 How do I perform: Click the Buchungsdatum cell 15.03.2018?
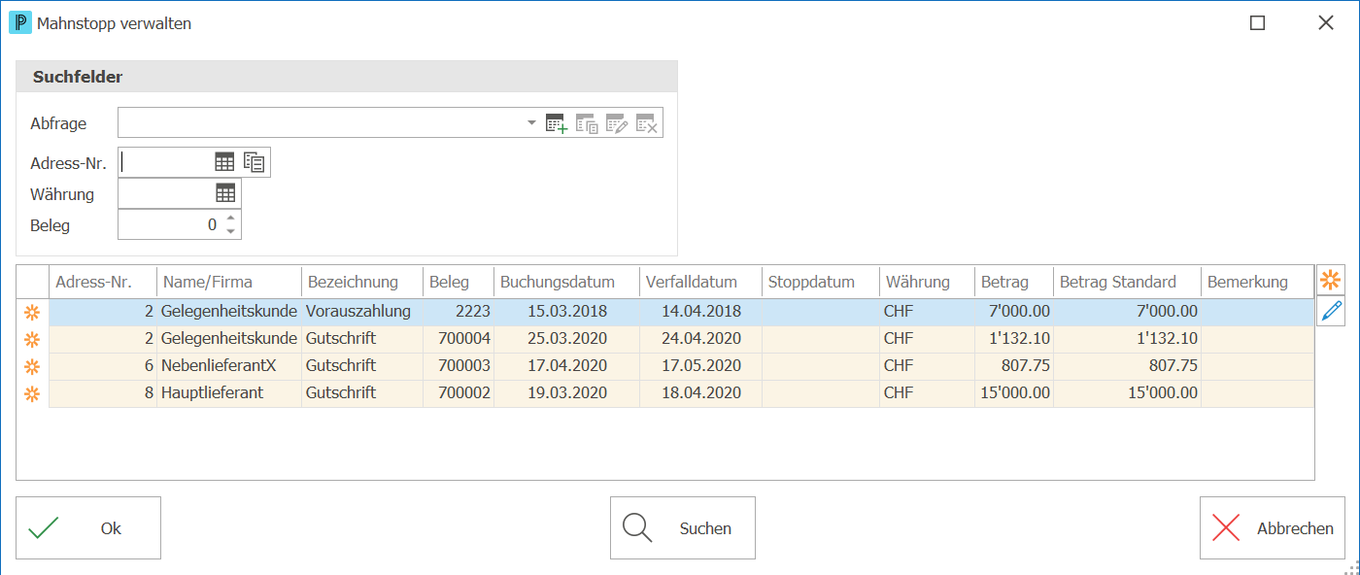tap(566, 312)
